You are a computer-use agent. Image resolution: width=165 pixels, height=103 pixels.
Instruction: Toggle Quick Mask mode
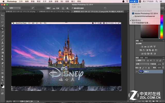click(2, 90)
